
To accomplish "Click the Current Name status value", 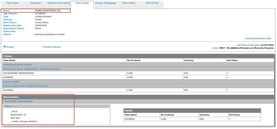I will pos(42,22).
